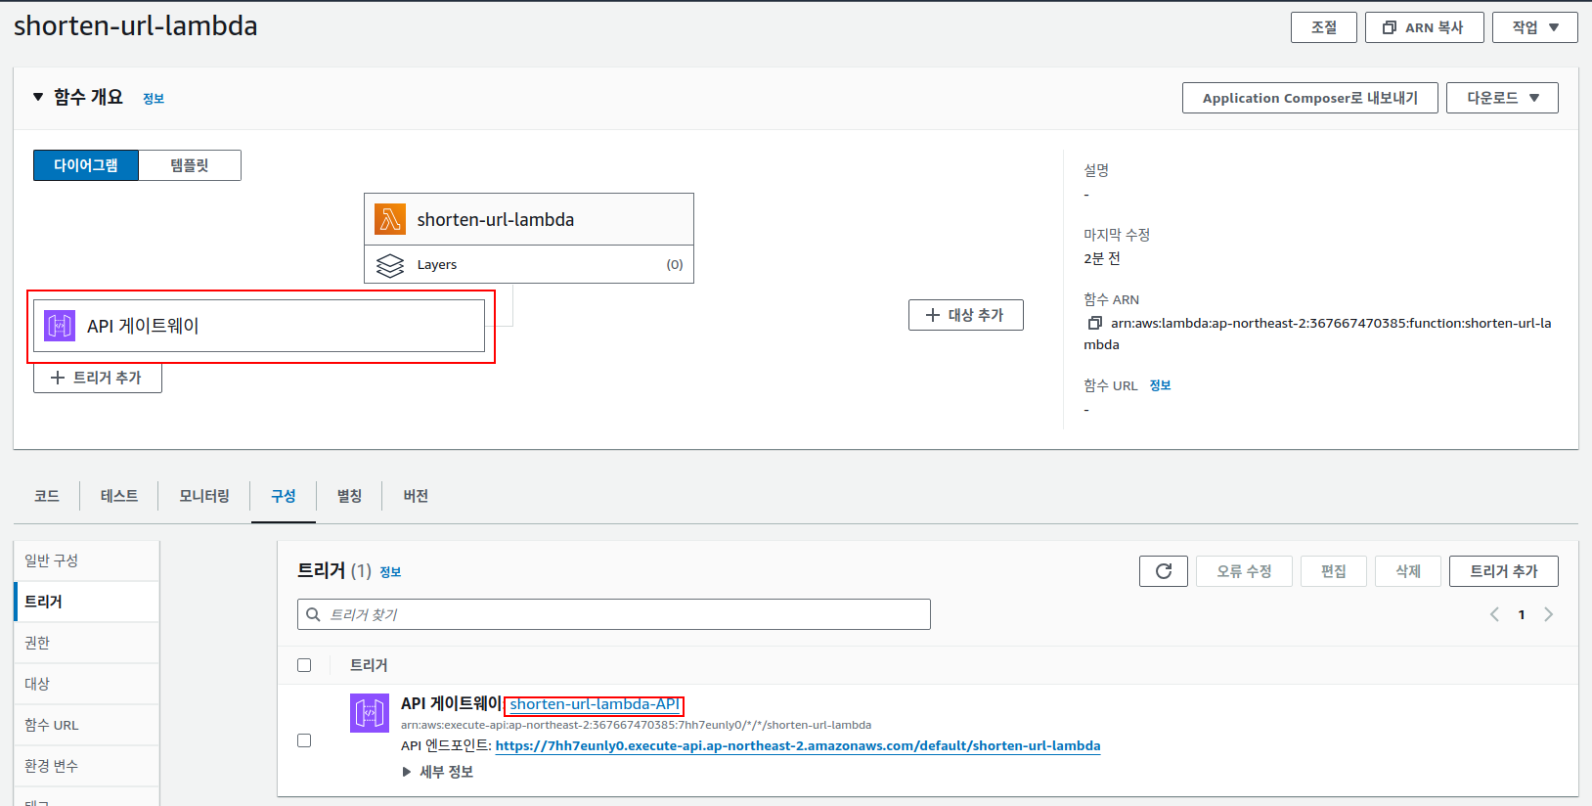Open the 작업 dropdown menu
This screenshot has height=806, width=1592.
coord(1535,27)
